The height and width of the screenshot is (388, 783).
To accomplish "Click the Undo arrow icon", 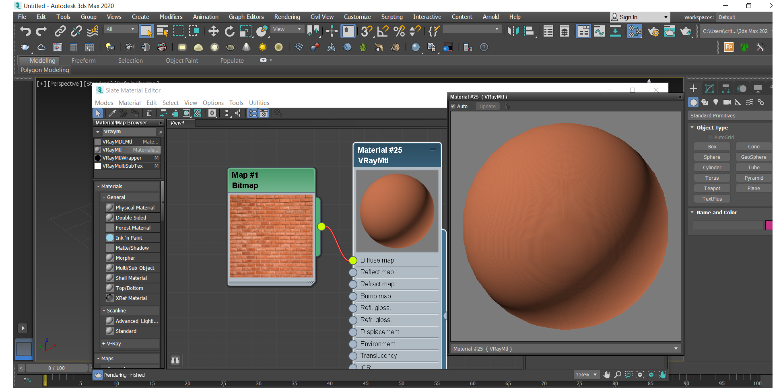I will [x=25, y=31].
